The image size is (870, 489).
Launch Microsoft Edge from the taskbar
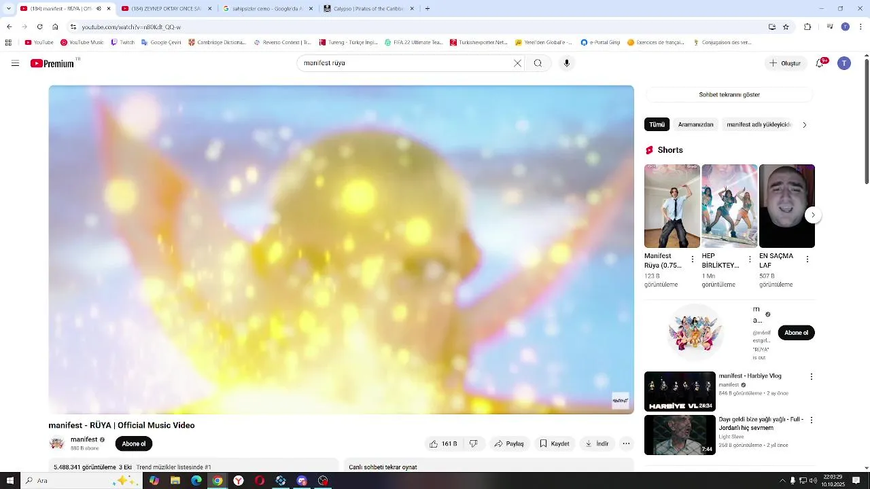click(196, 480)
